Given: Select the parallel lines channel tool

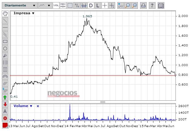Looking at the screenshot, I should click(5, 35).
